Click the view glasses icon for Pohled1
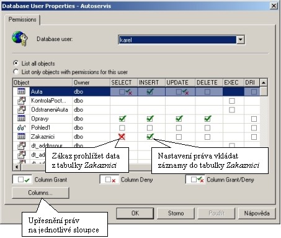281x238 pixels. 22,127
